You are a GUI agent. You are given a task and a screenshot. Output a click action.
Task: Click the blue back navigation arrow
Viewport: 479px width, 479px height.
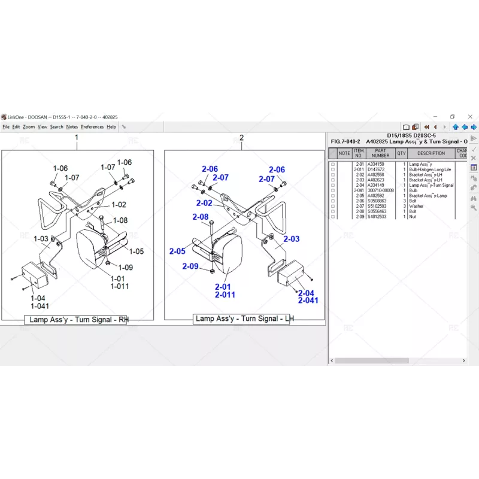(x=465, y=127)
